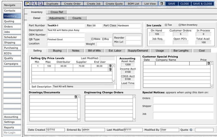Open the Counts tab
The height and width of the screenshot is (137, 217).
tap(77, 18)
